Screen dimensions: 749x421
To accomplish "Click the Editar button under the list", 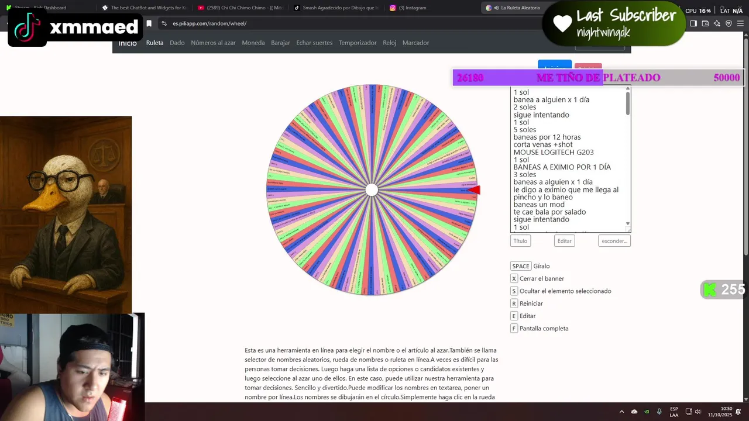I will pyautogui.click(x=565, y=241).
